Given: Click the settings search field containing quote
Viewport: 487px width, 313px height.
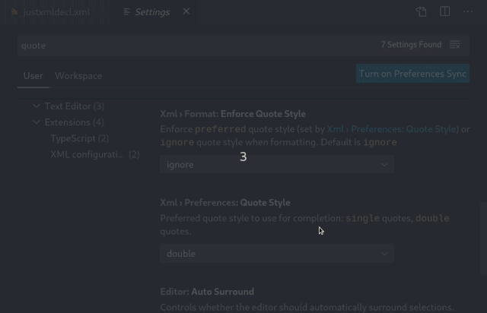Looking at the screenshot, I should (x=199, y=46).
